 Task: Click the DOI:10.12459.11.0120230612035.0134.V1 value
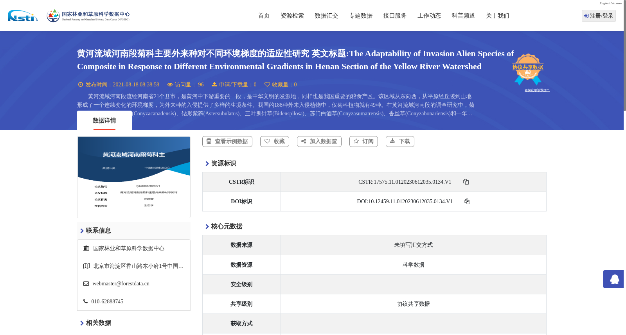click(x=405, y=201)
